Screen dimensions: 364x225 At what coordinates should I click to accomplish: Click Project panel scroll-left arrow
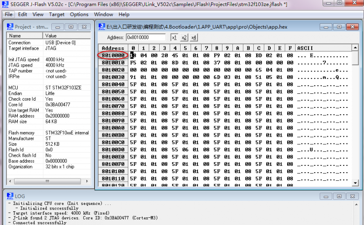pyautogui.click(x=10, y=181)
